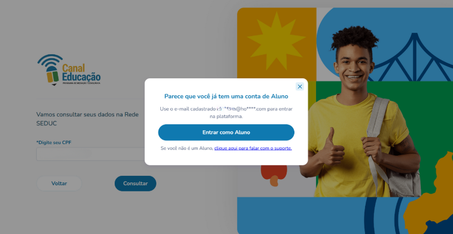This screenshot has width=453, height=234.
Task: Click the Consultar button
Action: click(135, 184)
